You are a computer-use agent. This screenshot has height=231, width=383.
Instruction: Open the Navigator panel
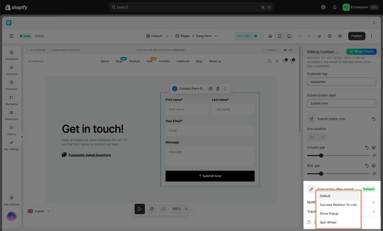[12, 100]
